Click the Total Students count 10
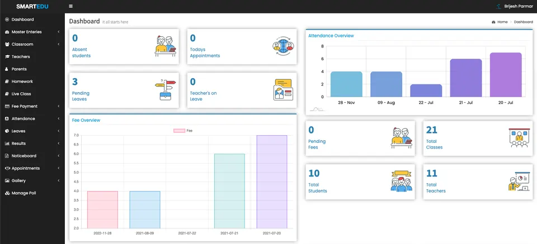 pyautogui.click(x=314, y=174)
